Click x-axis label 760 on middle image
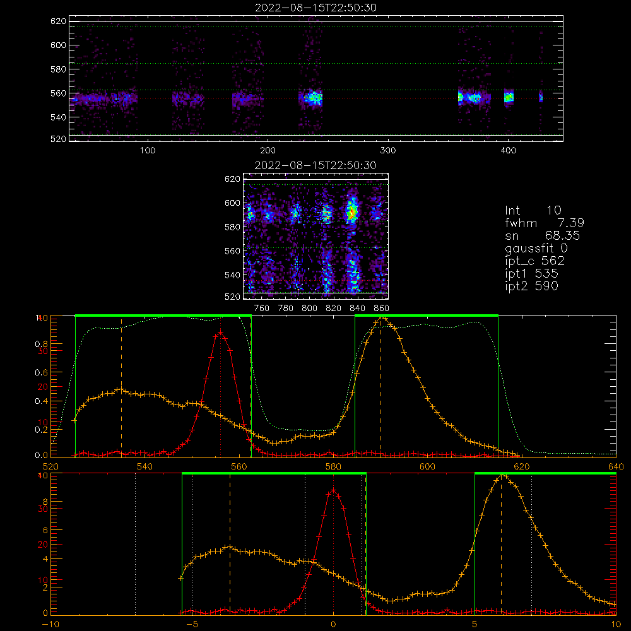Screen dimensions: 631x631 [262, 309]
